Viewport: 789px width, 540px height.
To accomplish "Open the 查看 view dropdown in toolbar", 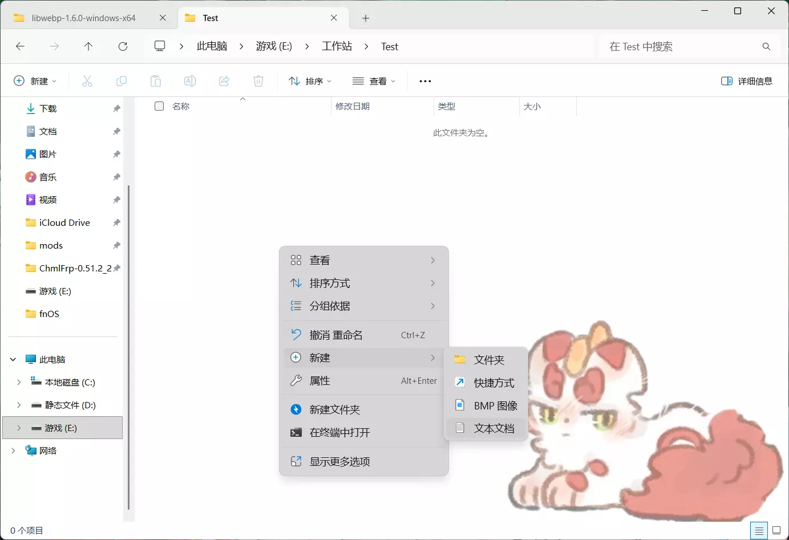I will 374,81.
